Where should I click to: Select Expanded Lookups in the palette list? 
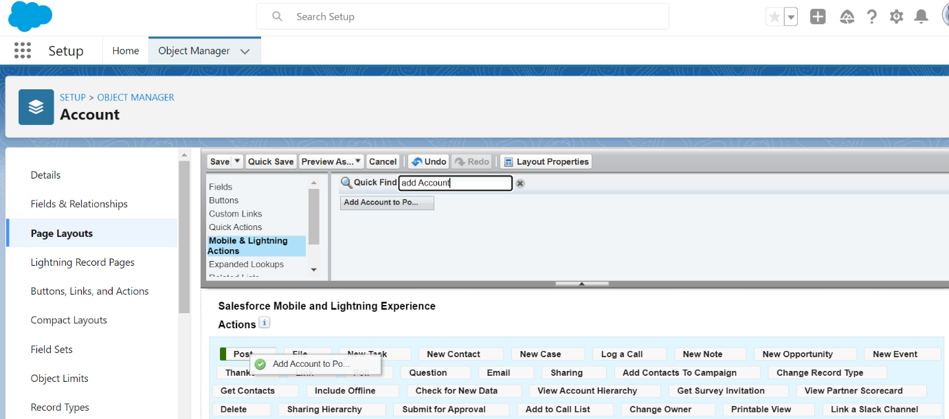click(247, 264)
